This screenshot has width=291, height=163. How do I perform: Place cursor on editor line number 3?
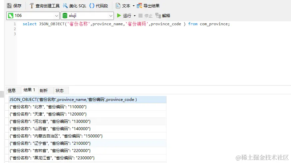tap(15, 34)
